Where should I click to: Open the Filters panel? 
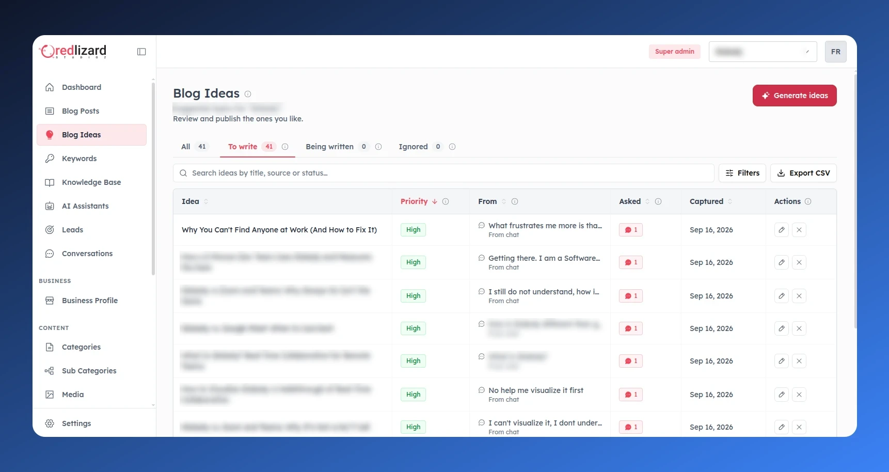pyautogui.click(x=742, y=173)
